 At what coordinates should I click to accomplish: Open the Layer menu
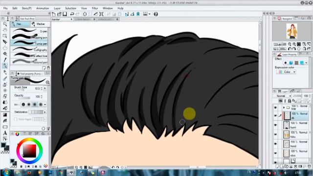click(57, 8)
